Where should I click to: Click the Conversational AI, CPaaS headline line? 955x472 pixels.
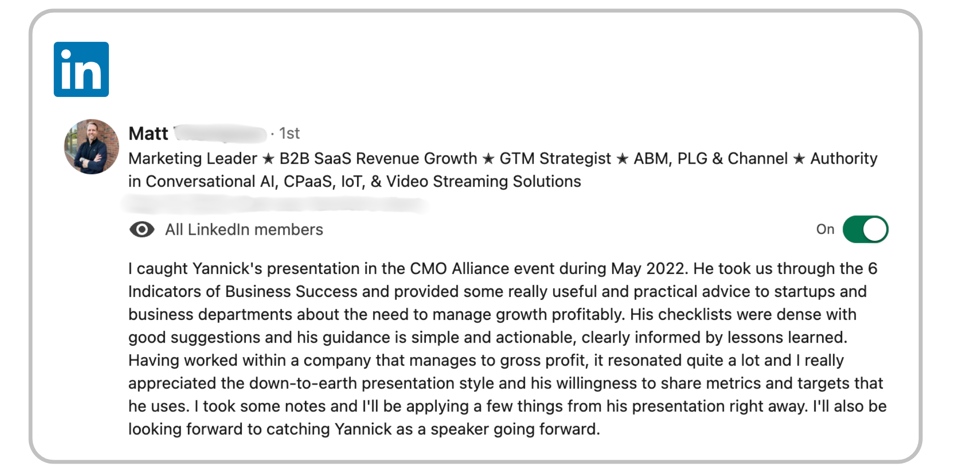pos(355,182)
